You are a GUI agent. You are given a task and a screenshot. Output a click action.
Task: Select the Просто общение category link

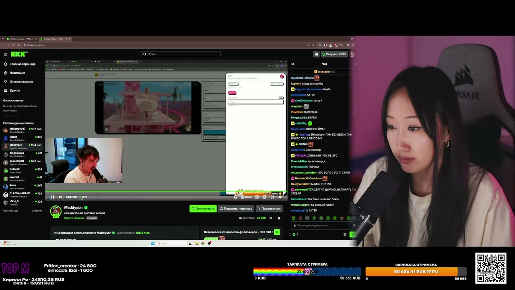[x=74, y=218]
